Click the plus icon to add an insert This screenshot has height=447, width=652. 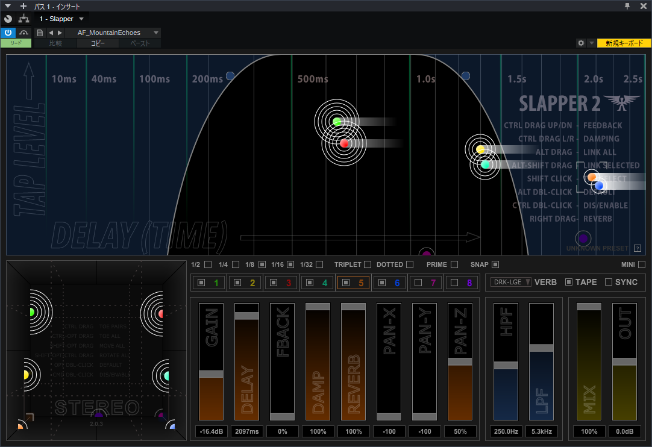click(24, 6)
